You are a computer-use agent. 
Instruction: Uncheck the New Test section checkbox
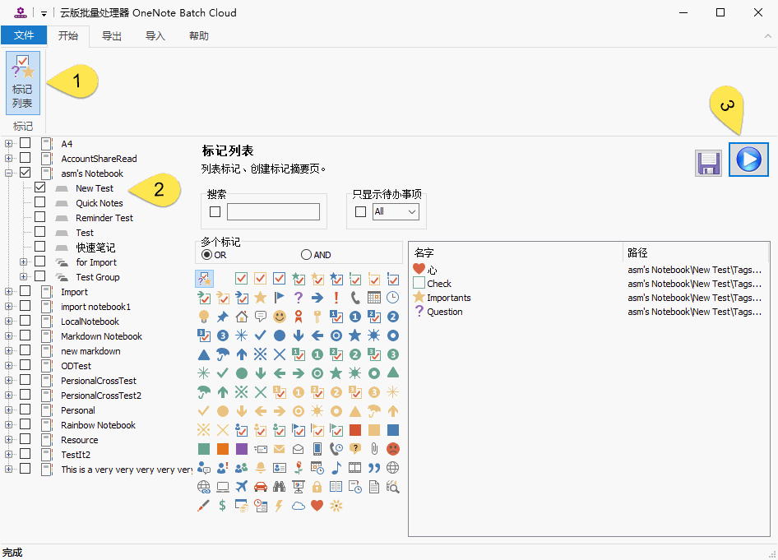40,187
